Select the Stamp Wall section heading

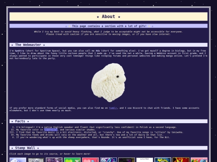point(108,148)
